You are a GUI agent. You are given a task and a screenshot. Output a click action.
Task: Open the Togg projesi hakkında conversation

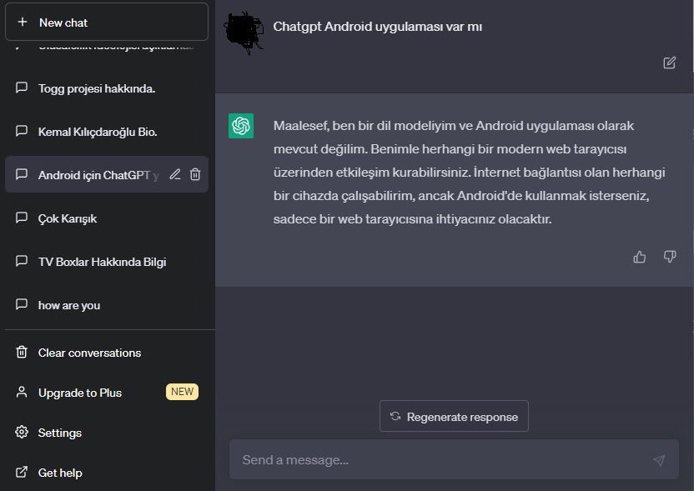pos(107,88)
